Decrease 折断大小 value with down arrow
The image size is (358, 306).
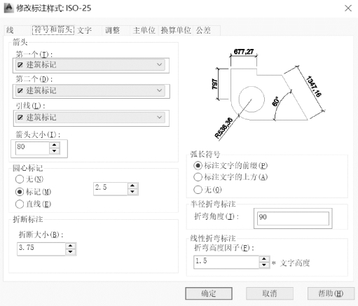click(x=71, y=252)
